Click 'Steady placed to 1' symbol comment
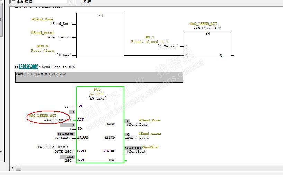 [x=149, y=42]
